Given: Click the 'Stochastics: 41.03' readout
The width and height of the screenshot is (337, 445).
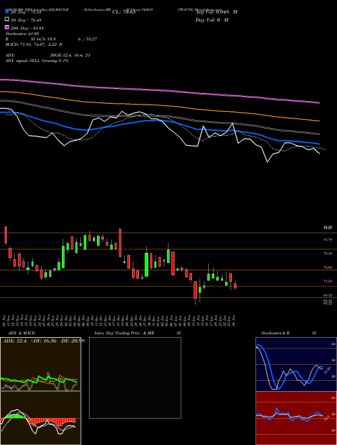Looking at the screenshot, I should point(22,34).
